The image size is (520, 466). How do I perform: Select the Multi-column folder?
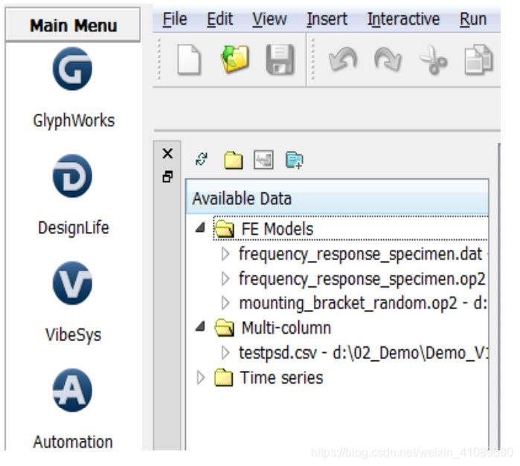286,328
